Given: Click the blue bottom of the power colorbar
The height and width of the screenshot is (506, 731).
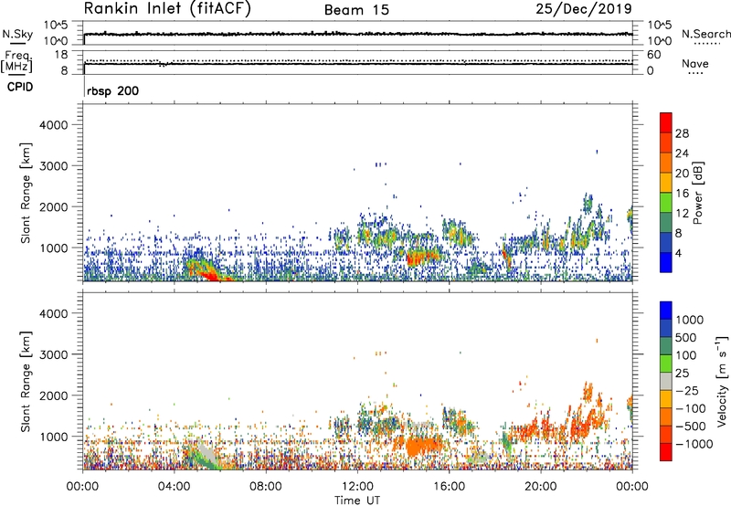Looking at the screenshot, I should point(666,262).
